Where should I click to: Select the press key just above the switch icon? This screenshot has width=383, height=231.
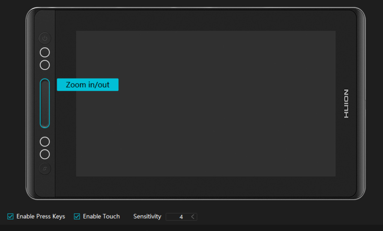[x=45, y=154]
